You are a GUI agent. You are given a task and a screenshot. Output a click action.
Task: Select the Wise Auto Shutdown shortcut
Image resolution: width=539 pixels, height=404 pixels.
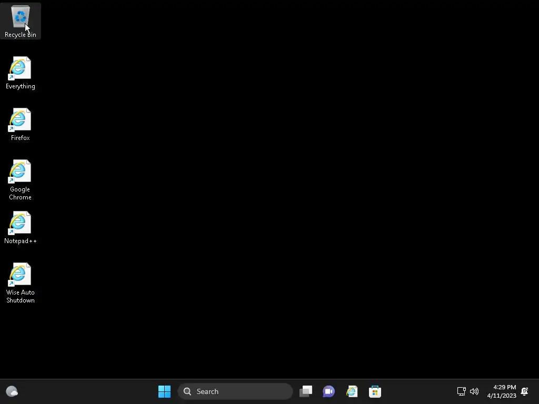click(x=21, y=282)
